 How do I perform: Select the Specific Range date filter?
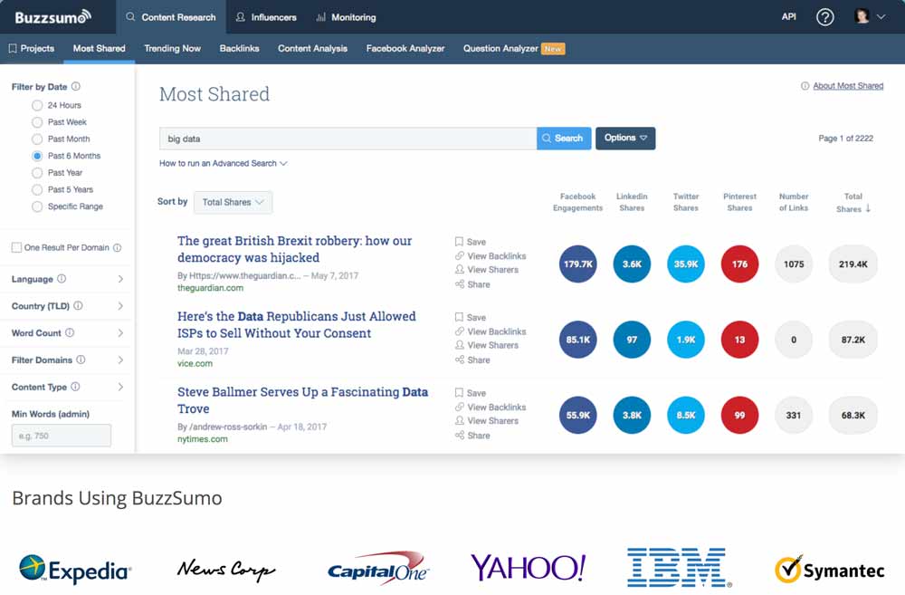(37, 206)
